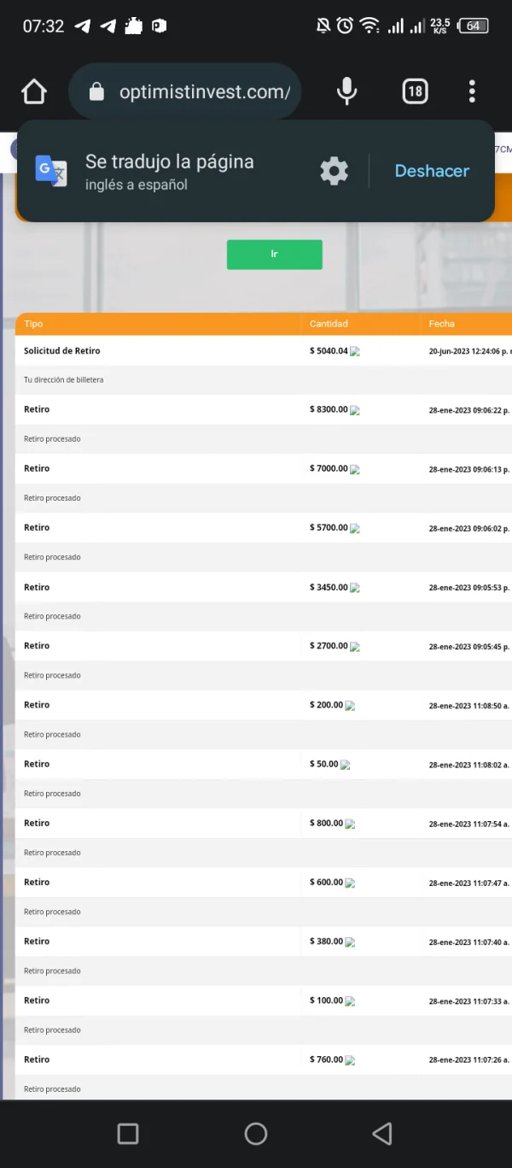The width and height of the screenshot is (512, 1168).
Task: Open the tab switcher showing 18 tabs
Action: pyautogui.click(x=415, y=91)
